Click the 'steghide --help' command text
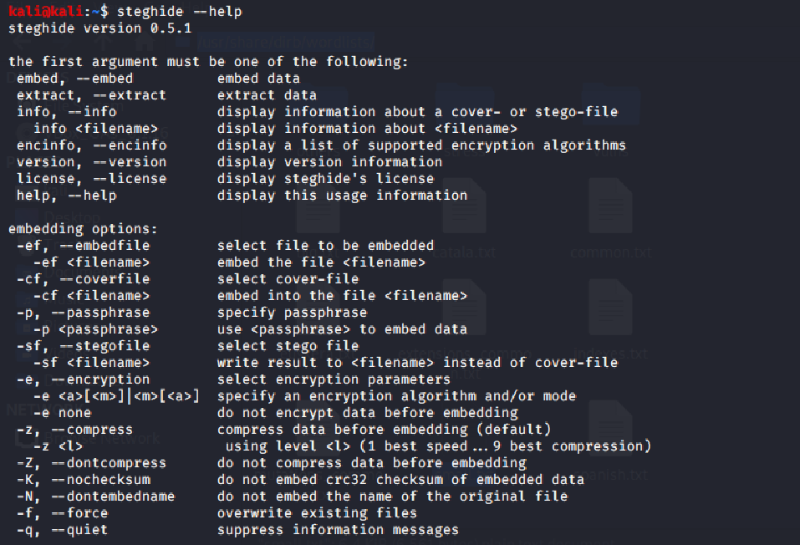Screen dimensions: 800x545 pyautogui.click(x=179, y=11)
